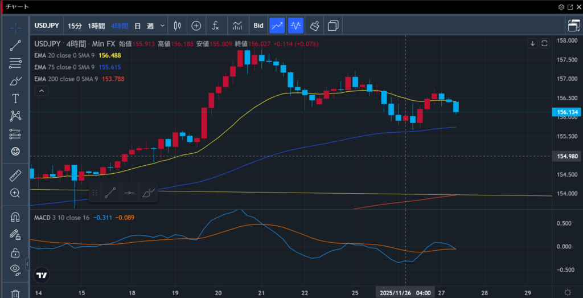The height and width of the screenshot is (298, 583).
Task: Select the 1時間 timeframe
Action: (96, 26)
